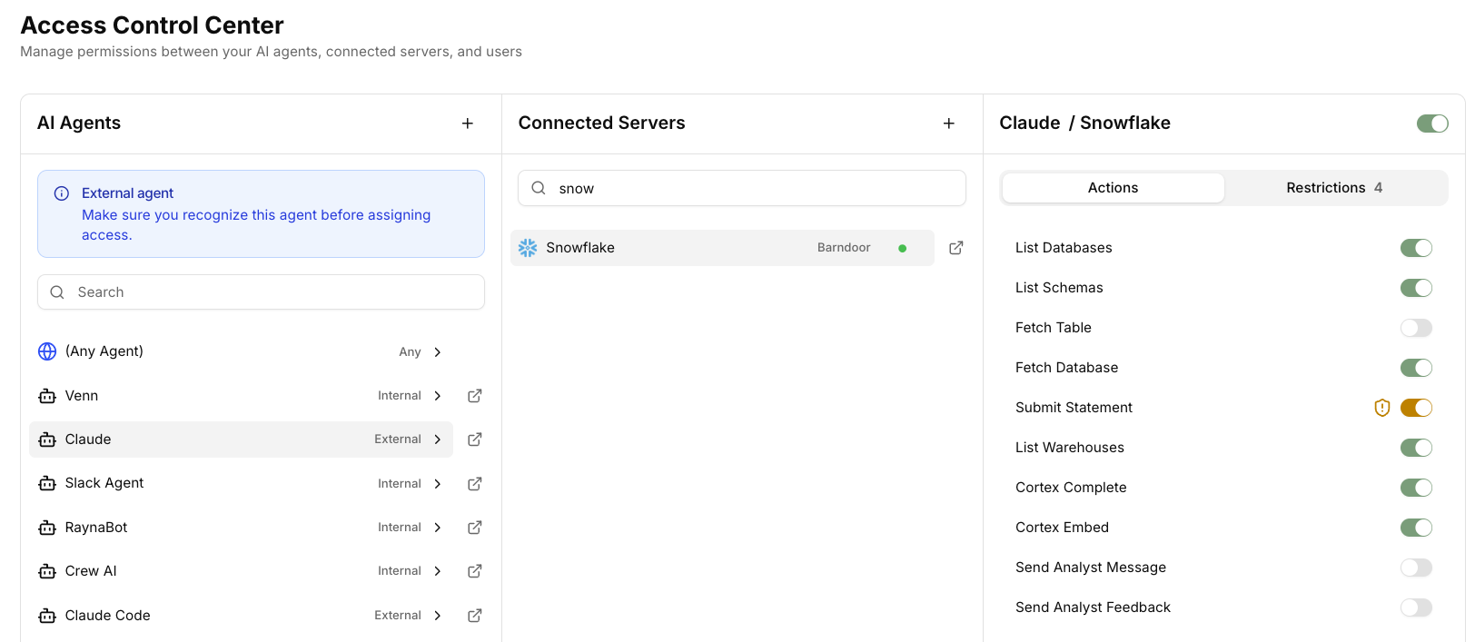Click the robot icon next to Claude
The image size is (1475, 642).
(x=47, y=440)
